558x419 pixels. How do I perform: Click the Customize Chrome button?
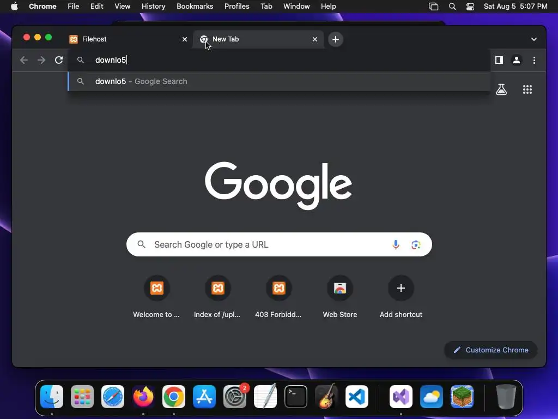pos(491,350)
